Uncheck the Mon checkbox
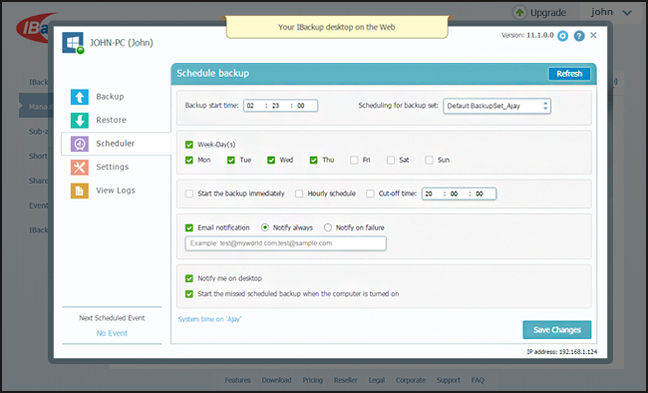Viewport: 648px width, 393px height. tap(189, 161)
